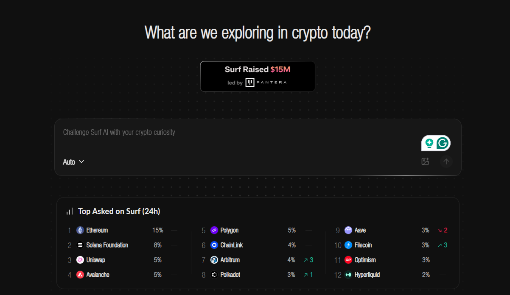The width and height of the screenshot is (510, 295).
Task: Click the Uniswap unicorn icon
Action: [x=79, y=260]
